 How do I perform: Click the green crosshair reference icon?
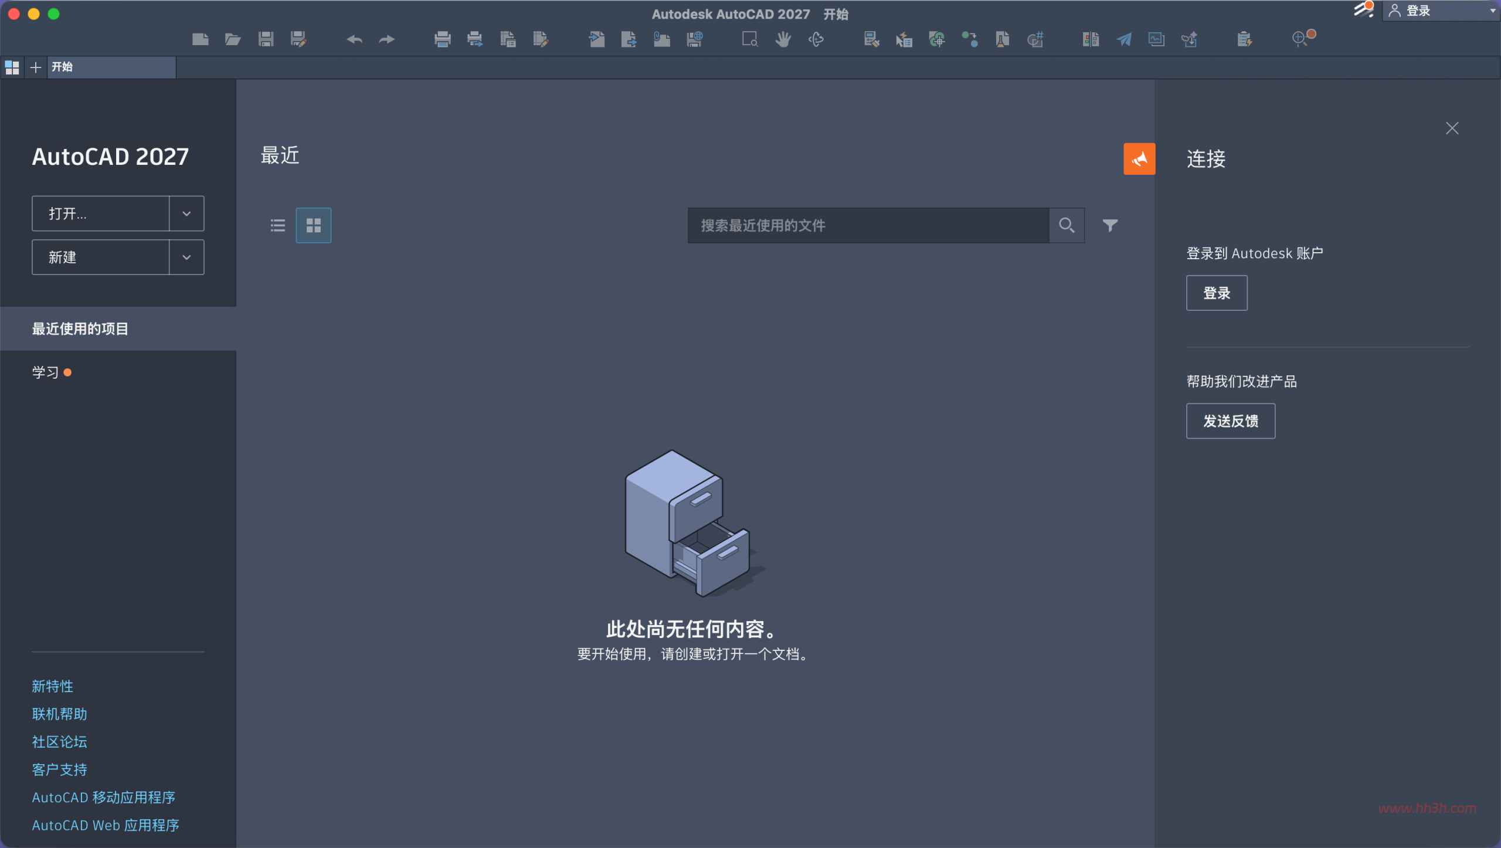click(x=937, y=39)
